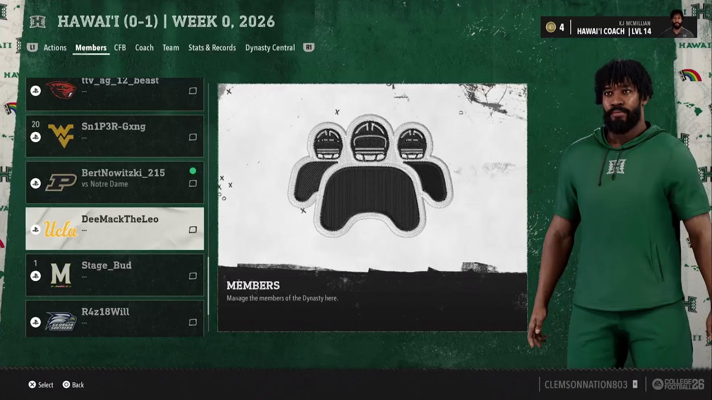Click the M team logo for Stage_Bud

(x=61, y=275)
